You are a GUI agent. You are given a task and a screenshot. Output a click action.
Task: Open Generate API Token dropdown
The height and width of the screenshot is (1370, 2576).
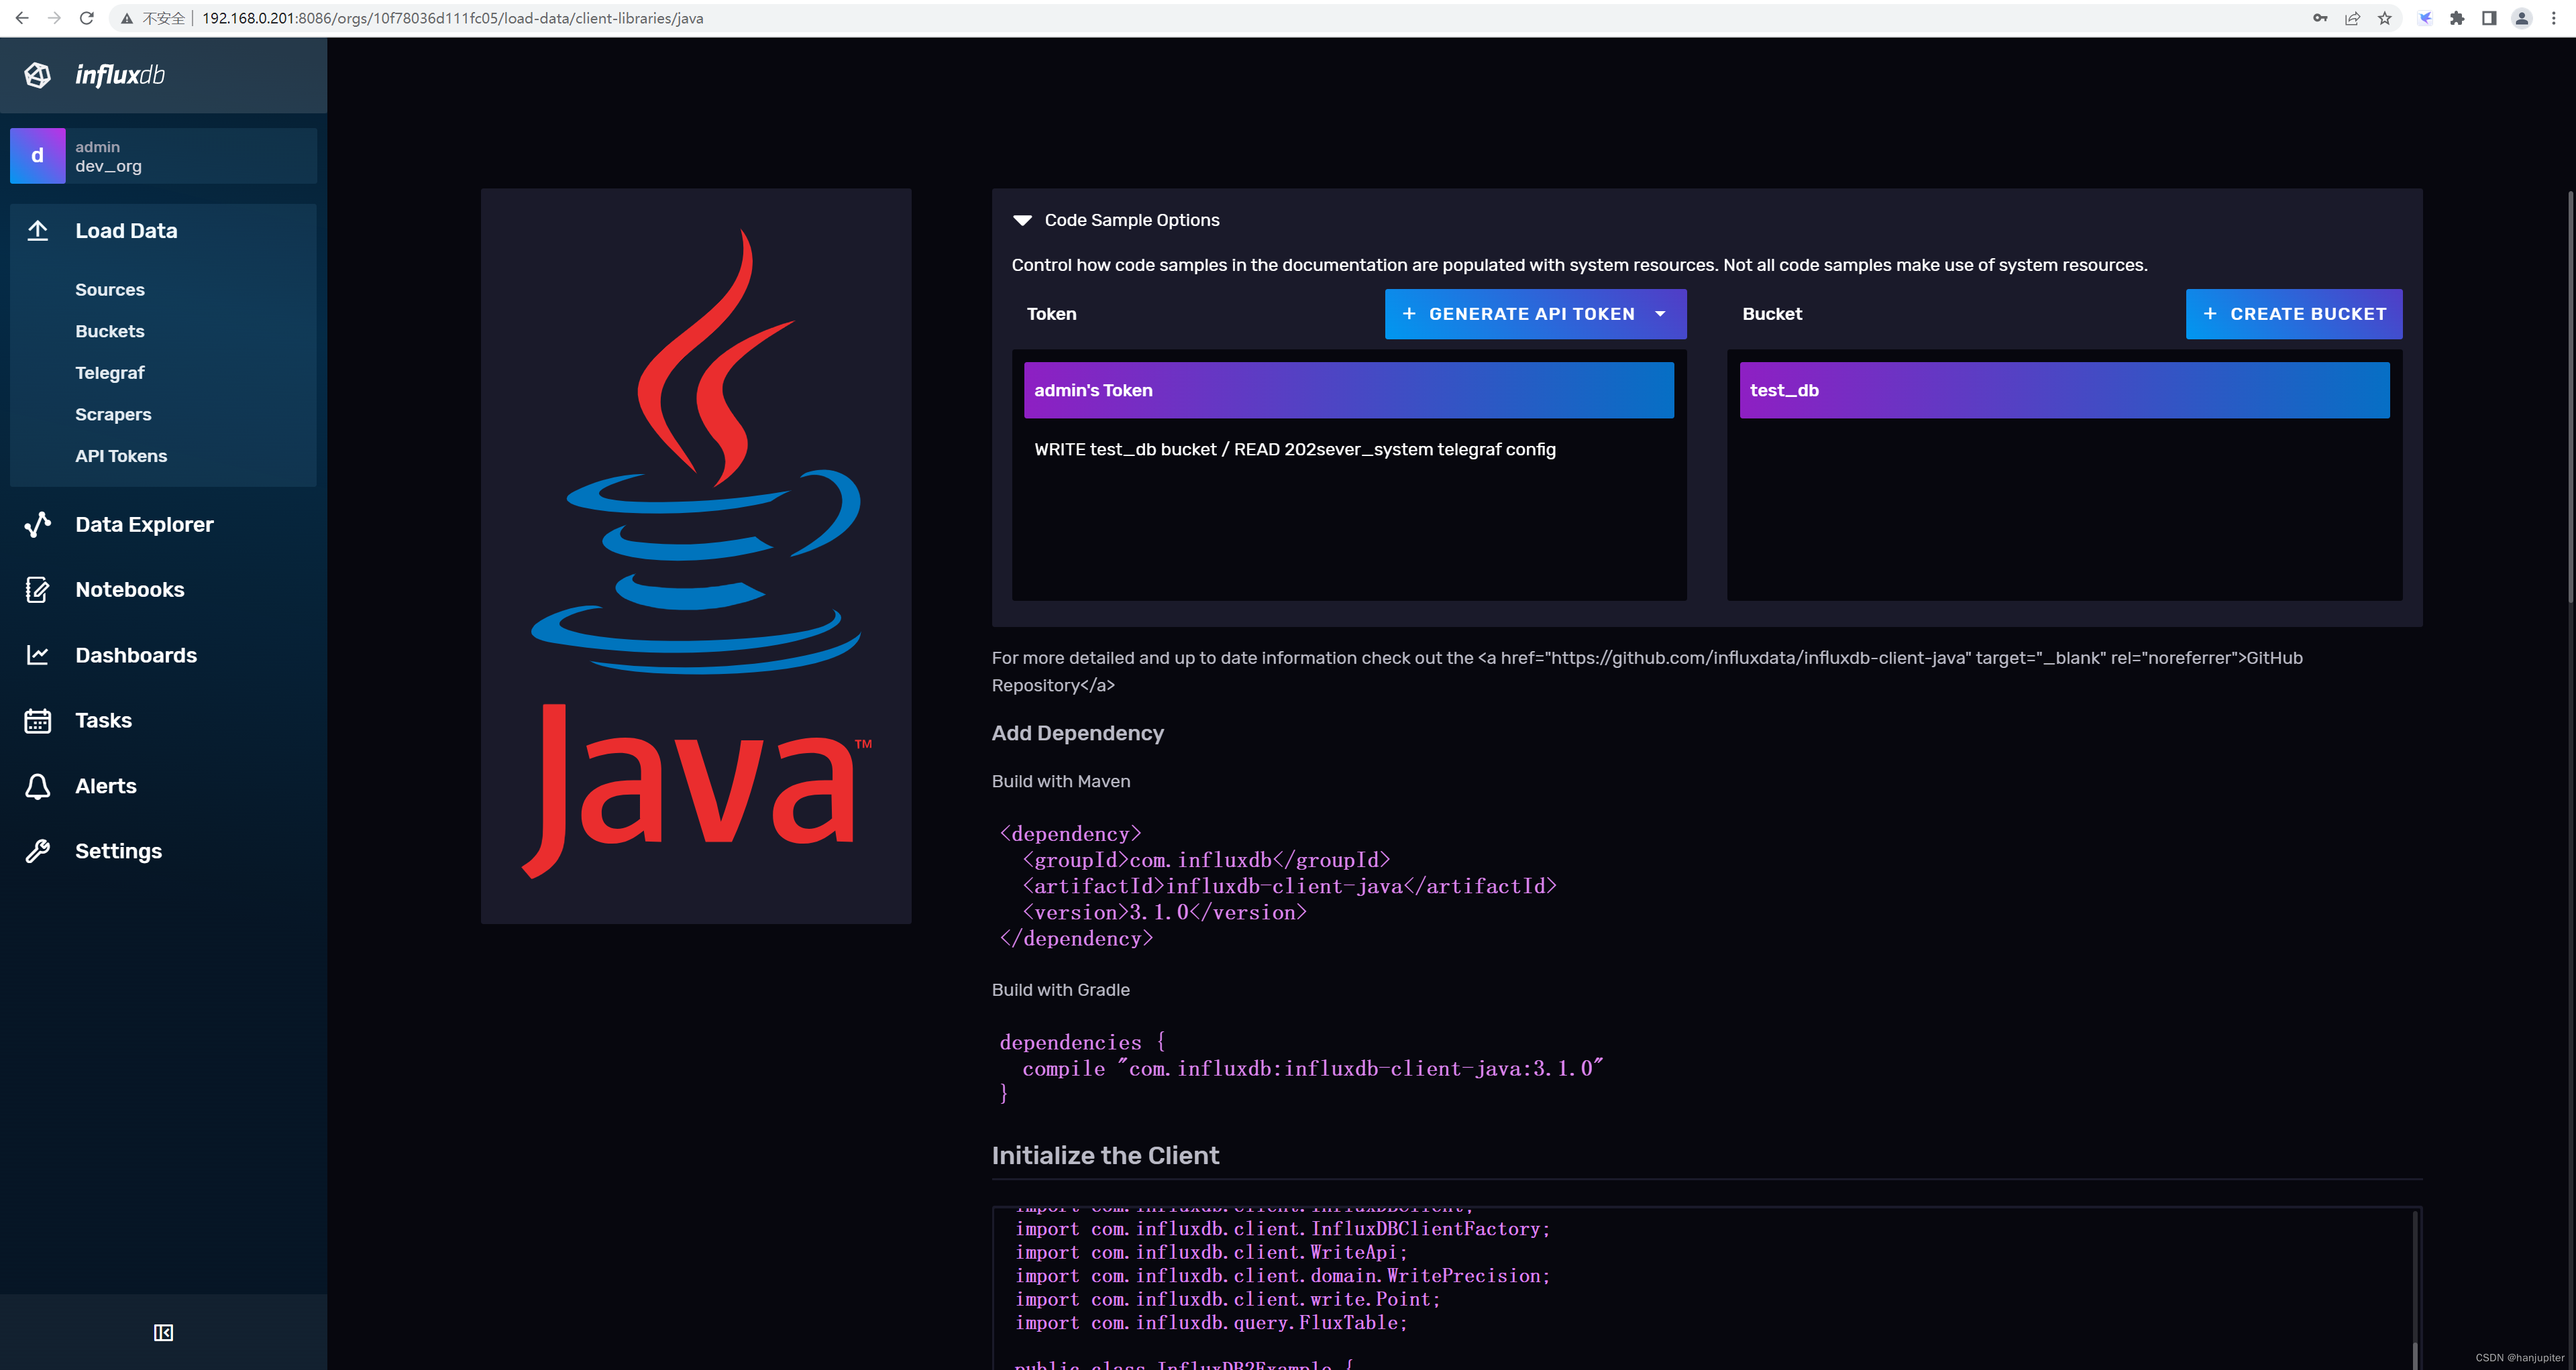click(1535, 314)
